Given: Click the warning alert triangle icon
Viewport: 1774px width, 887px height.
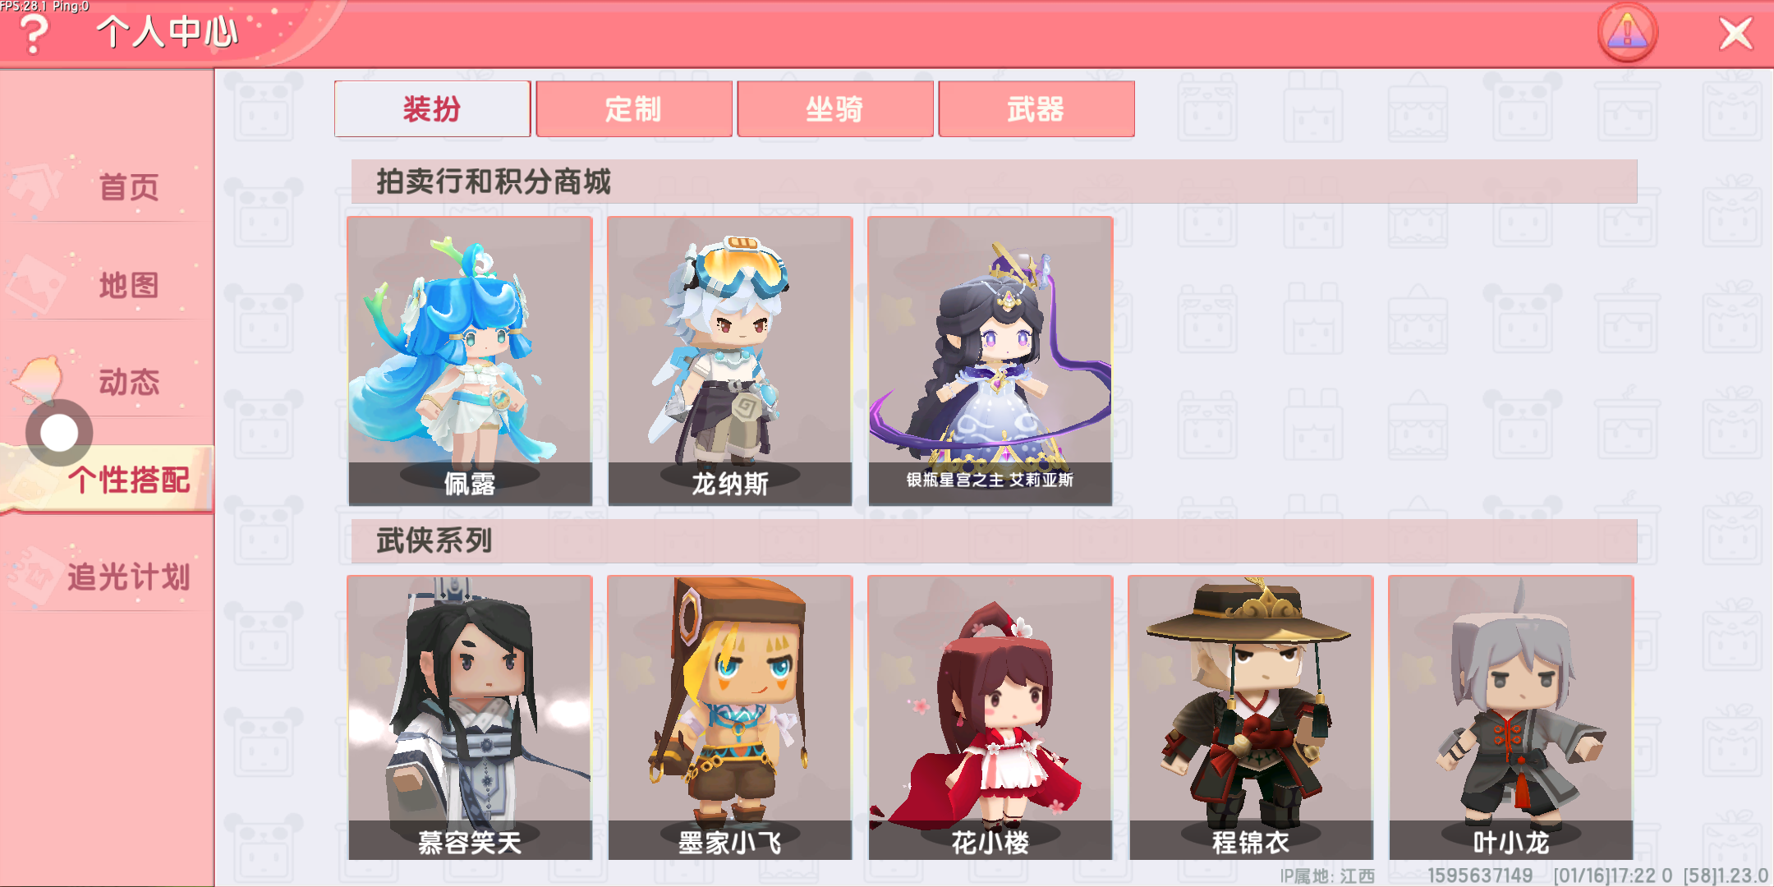Looking at the screenshot, I should [x=1627, y=33].
